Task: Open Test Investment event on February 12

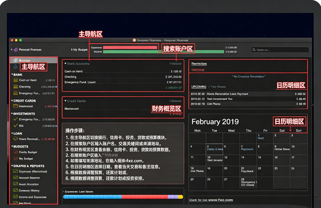Action: 215,160
